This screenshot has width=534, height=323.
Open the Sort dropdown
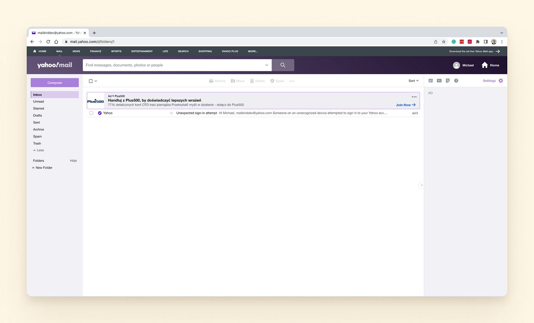(x=413, y=81)
